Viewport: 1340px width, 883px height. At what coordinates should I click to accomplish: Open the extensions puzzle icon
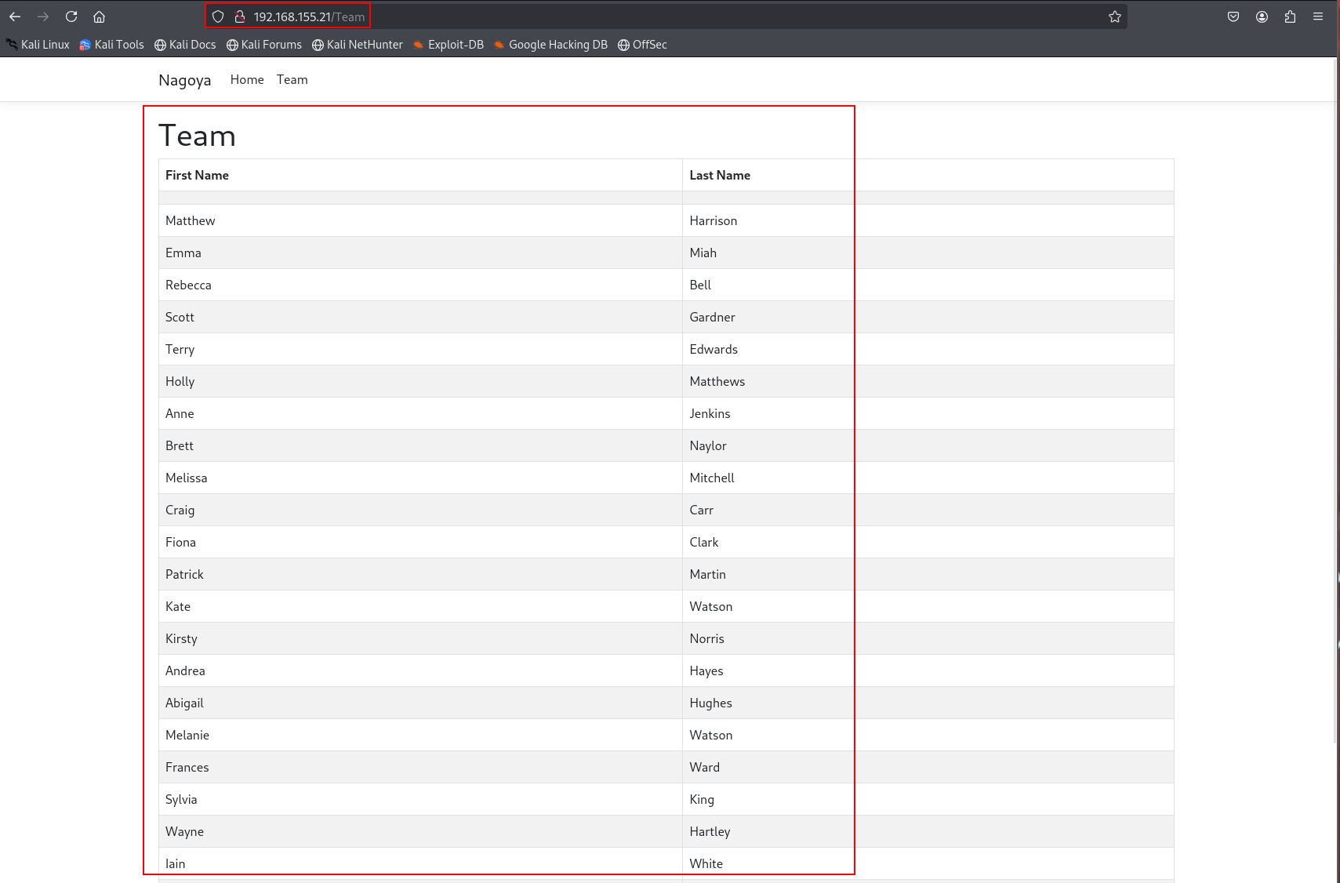(1290, 16)
